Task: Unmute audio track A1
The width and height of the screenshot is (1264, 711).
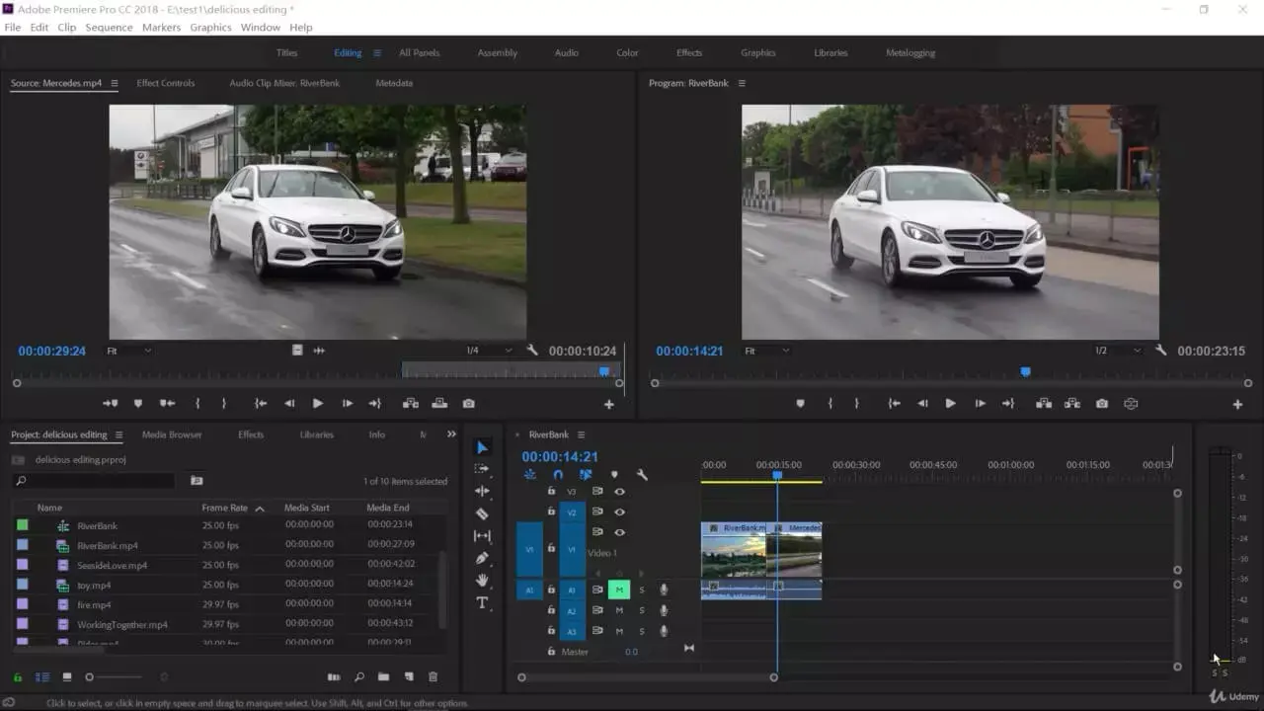Action: click(619, 591)
